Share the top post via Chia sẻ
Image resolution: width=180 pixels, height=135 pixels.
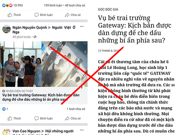[x=73, y=15]
